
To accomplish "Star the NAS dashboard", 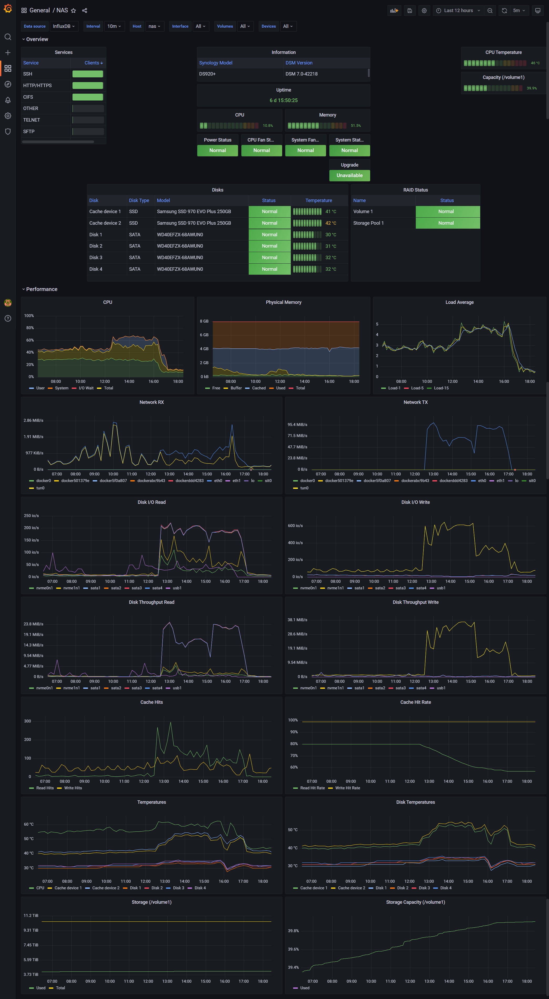I will [x=74, y=11].
